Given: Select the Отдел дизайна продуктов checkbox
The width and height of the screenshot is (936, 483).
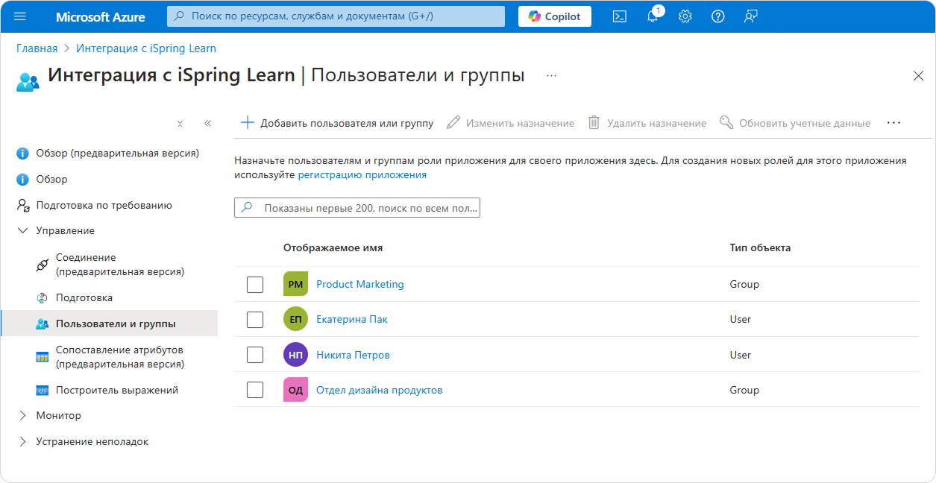Looking at the screenshot, I should 255,390.
